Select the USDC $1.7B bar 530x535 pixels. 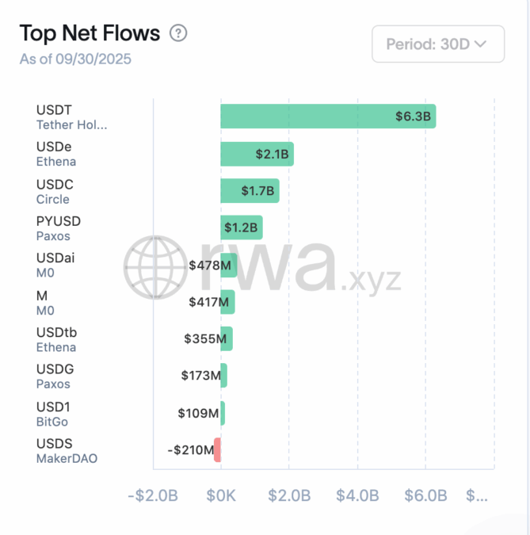[250, 191]
